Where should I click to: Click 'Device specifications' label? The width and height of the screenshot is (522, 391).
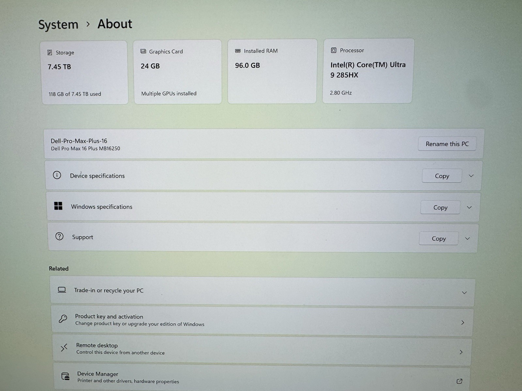[97, 176]
